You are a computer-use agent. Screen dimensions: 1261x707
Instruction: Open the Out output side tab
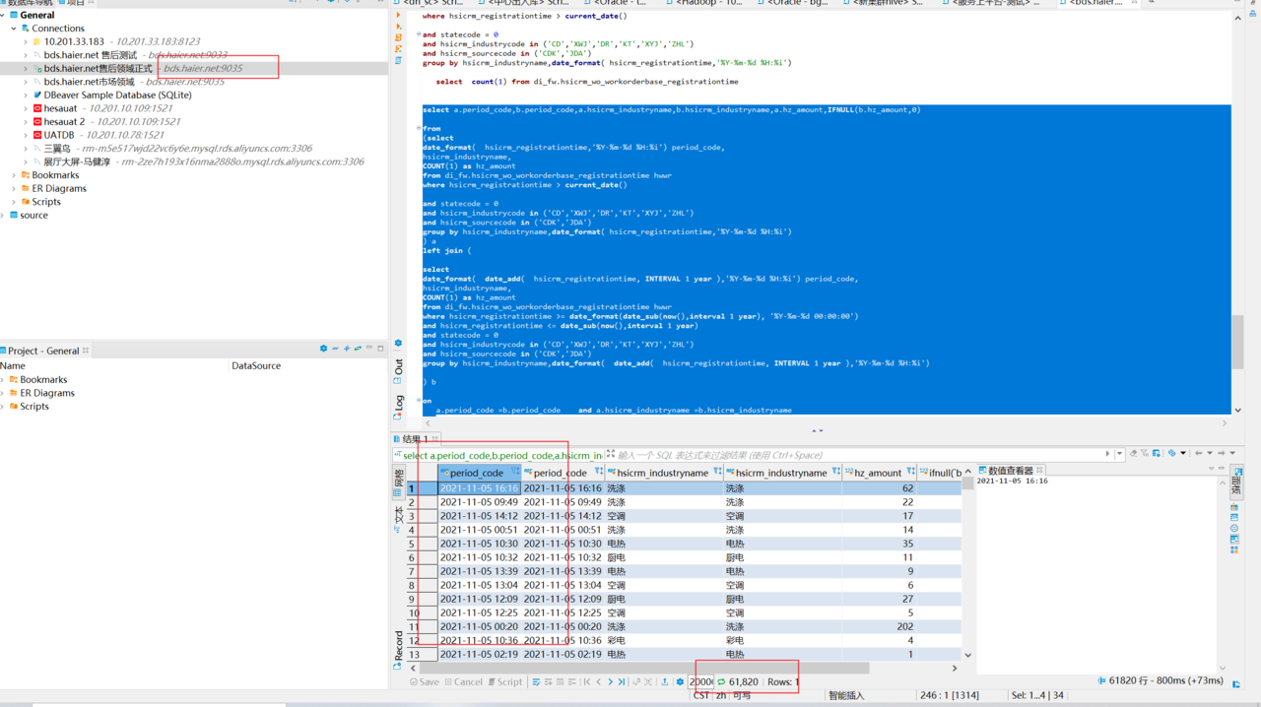399,367
